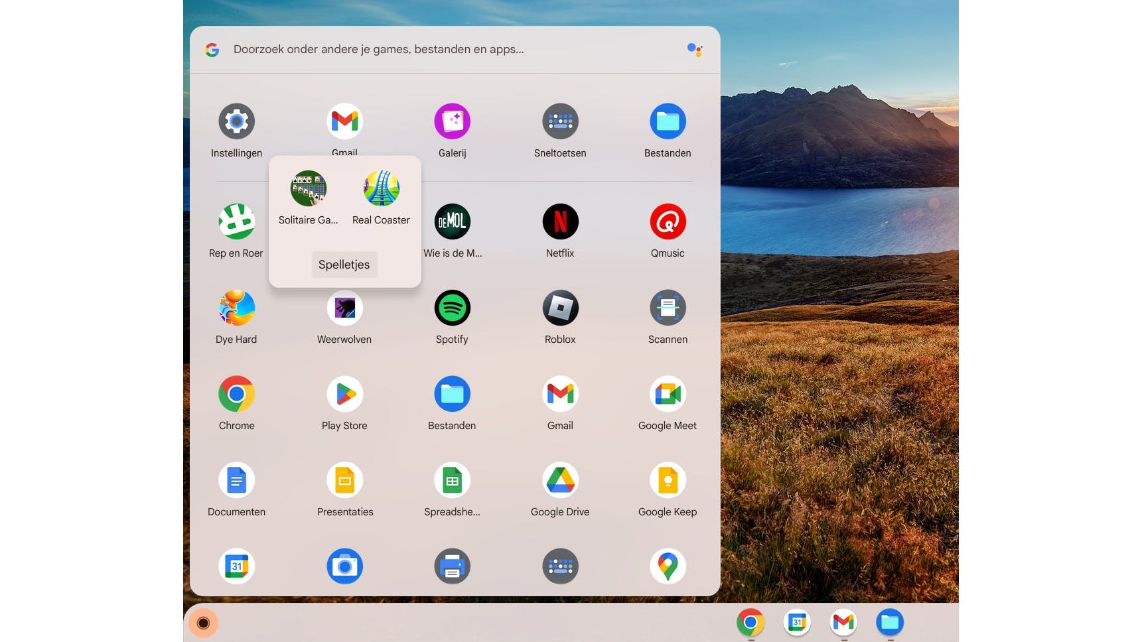Open the labeled Sneltoetsen app in the top row

560,122
